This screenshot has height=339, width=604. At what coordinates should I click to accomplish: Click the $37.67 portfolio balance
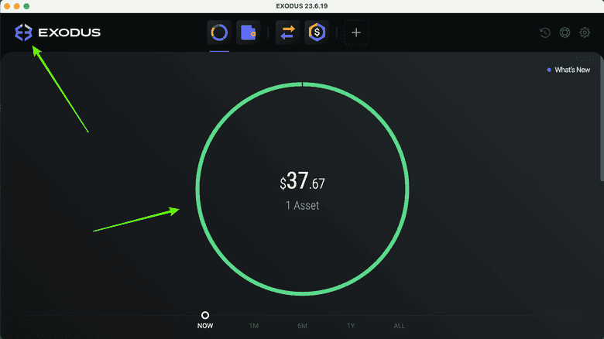coord(302,181)
